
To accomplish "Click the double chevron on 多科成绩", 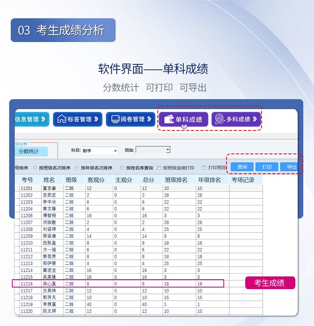I will (x=255, y=119).
